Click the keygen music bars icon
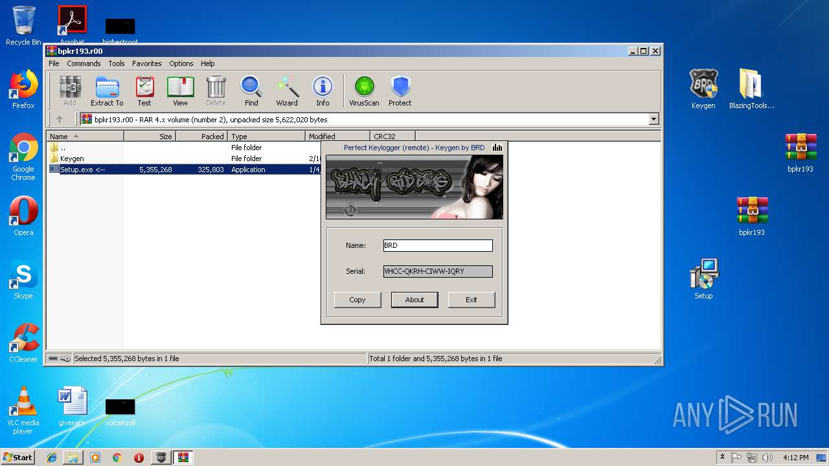The width and height of the screenshot is (829, 466). tap(497, 148)
